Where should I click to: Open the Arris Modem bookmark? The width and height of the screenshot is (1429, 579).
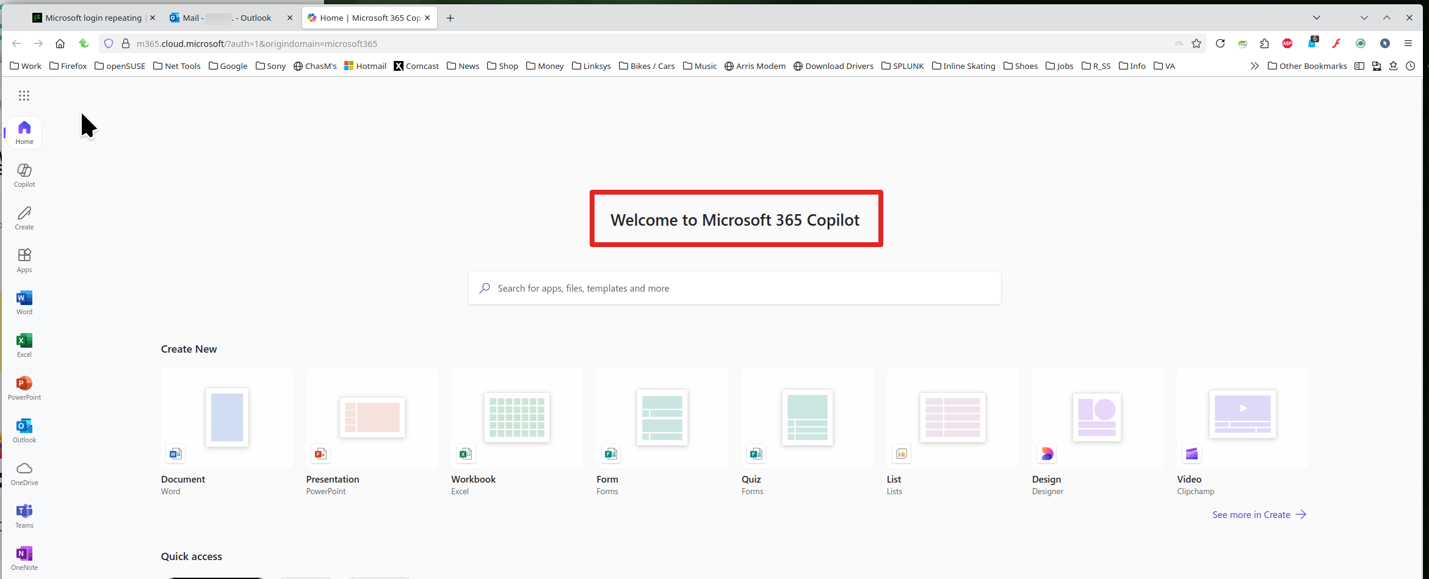754,66
